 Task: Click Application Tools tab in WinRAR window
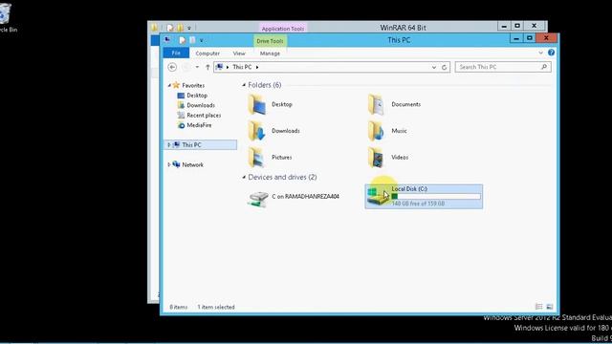283,28
